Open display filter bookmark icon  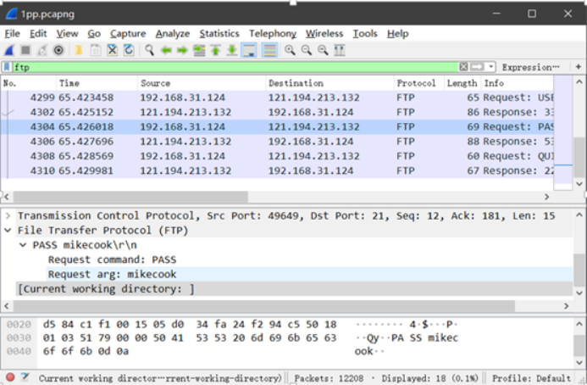pos(7,67)
